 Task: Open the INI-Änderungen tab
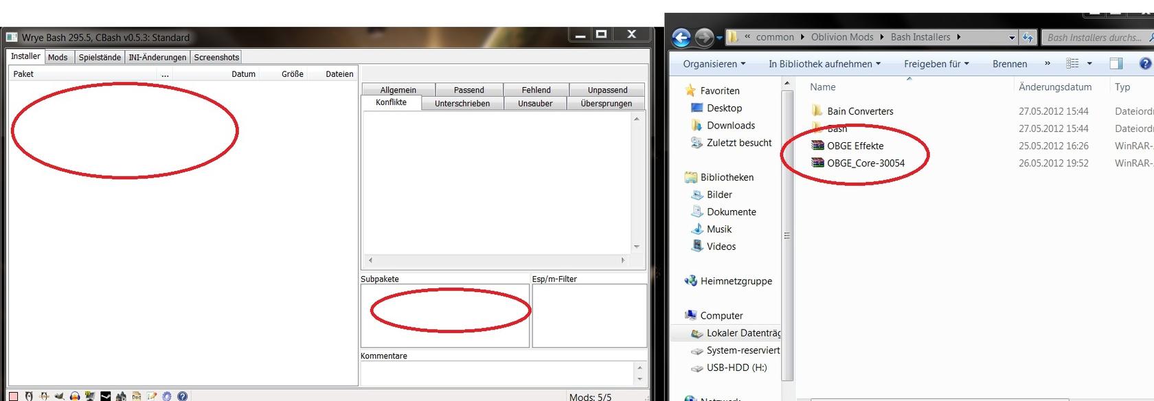coord(157,57)
